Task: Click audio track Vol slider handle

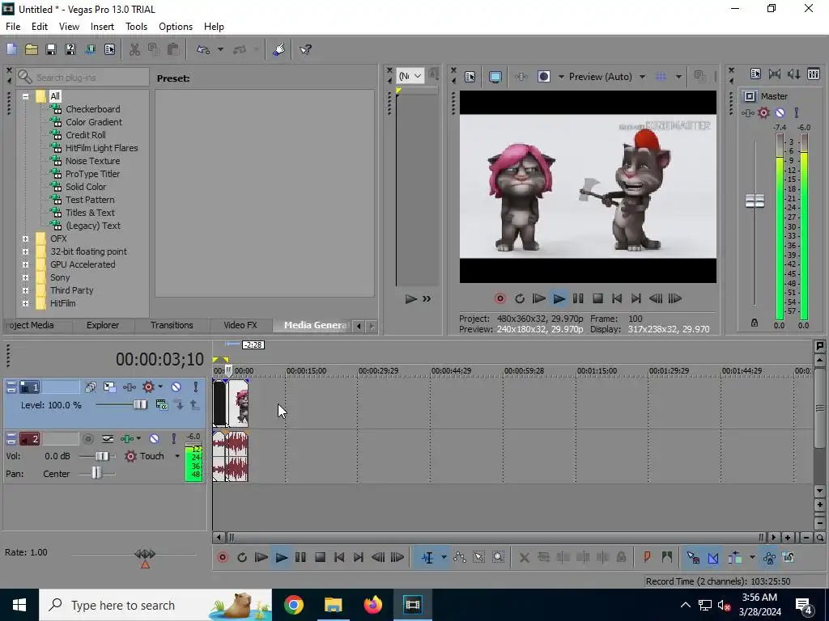Action: (x=101, y=456)
